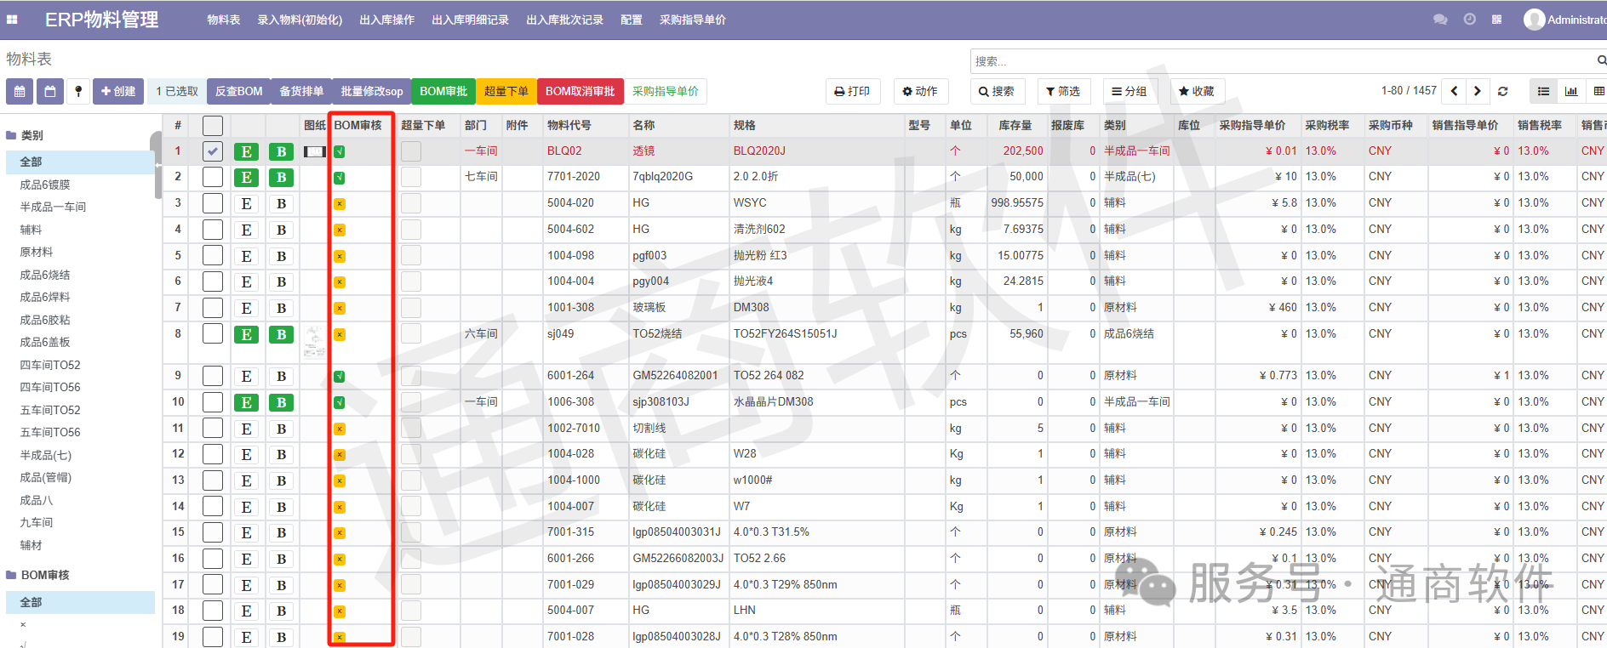Viewport: 1607px width, 648px height.
Task: Open the 筛选 filter dropdown
Action: [1063, 91]
